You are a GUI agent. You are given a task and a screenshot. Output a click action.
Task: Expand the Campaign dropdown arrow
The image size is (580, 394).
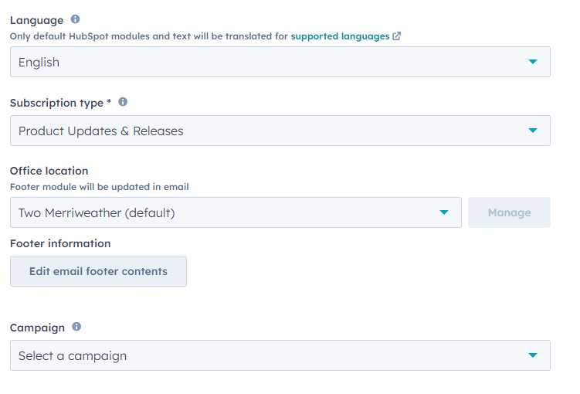click(x=533, y=355)
